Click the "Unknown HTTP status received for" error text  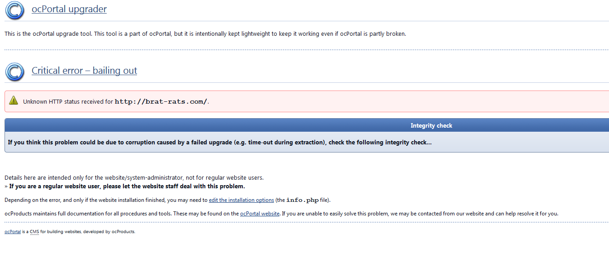pyautogui.click(x=68, y=101)
